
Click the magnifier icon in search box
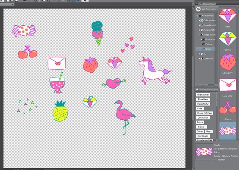[x=197, y=90]
